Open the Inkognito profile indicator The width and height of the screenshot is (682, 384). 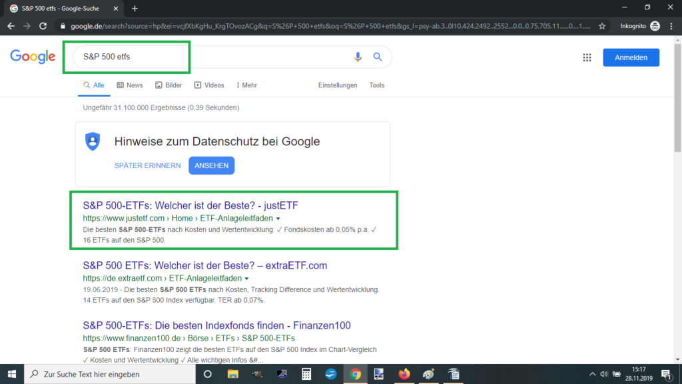tap(640, 26)
